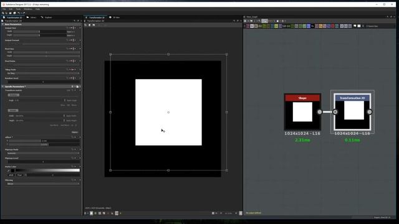The image size is (399, 224).
Task: Close the graph panel with its X icon
Action: tap(394, 17)
